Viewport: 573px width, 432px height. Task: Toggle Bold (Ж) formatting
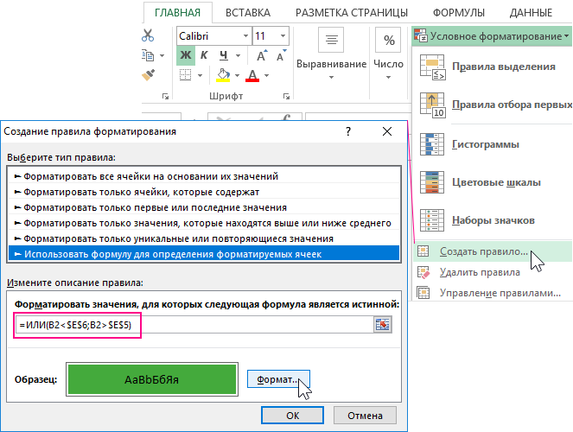[186, 55]
